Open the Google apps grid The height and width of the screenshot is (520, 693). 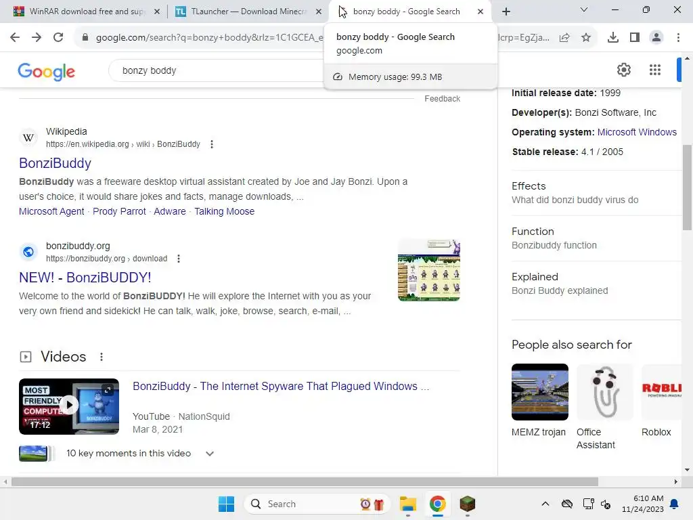pyautogui.click(x=655, y=70)
